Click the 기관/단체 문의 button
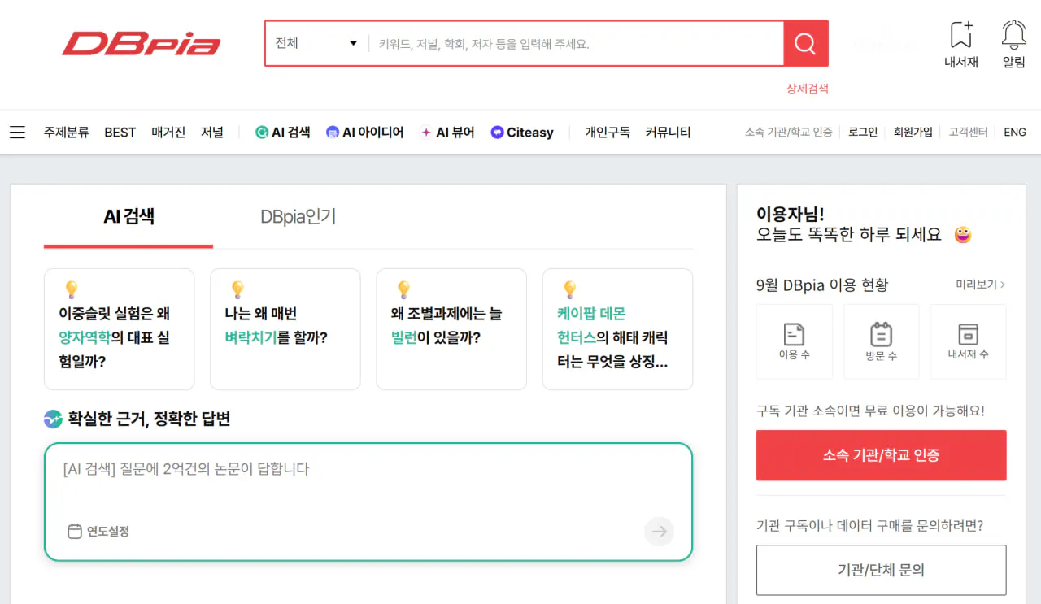Viewport: 1041px width, 604px height. (x=881, y=570)
